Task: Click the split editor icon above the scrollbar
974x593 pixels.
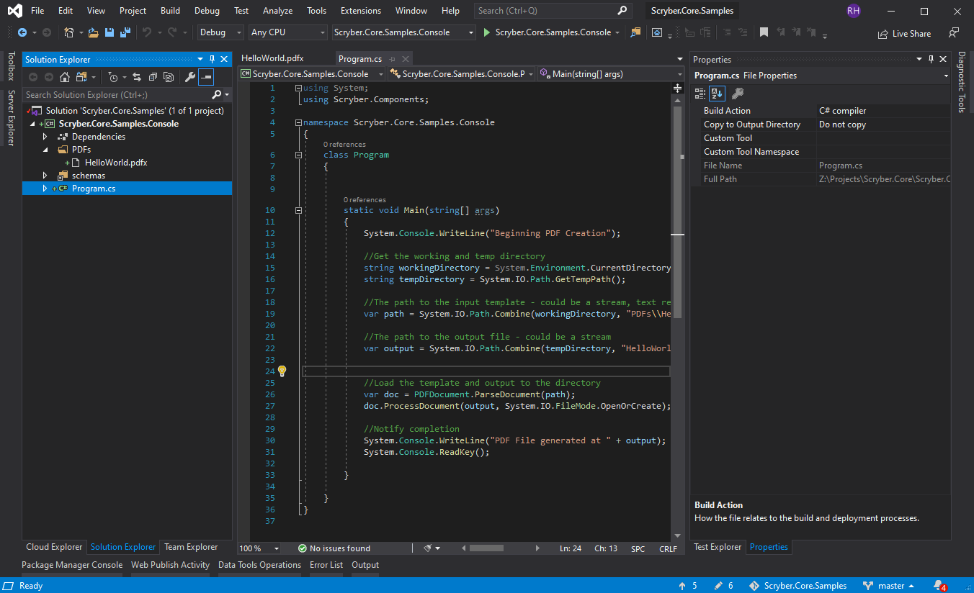Action: [x=677, y=88]
